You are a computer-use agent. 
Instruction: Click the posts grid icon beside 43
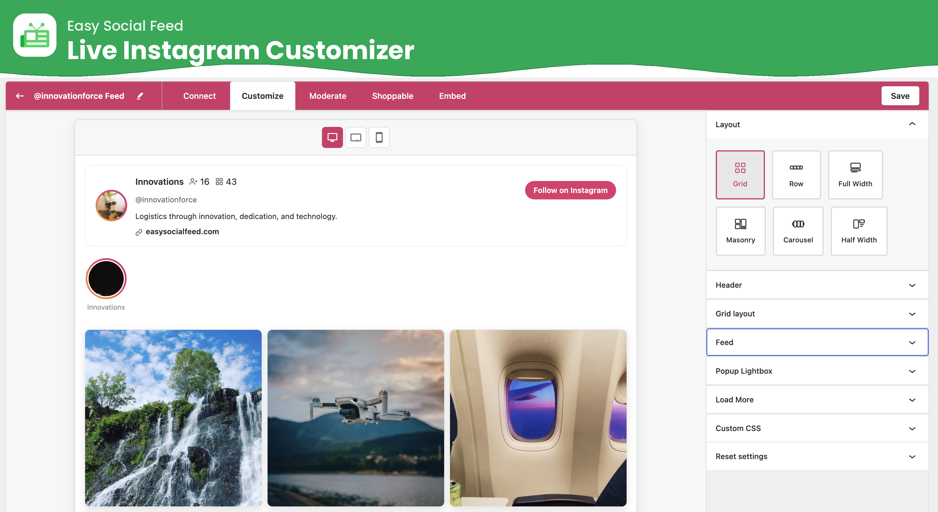[219, 182]
